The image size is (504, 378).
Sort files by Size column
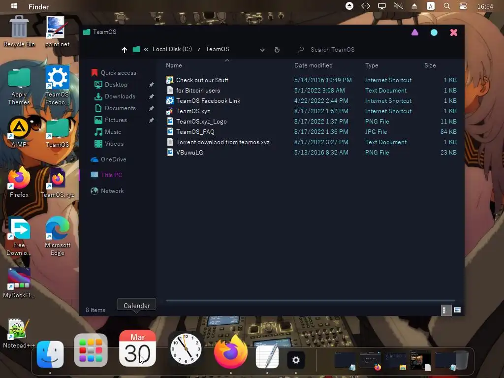click(x=430, y=65)
